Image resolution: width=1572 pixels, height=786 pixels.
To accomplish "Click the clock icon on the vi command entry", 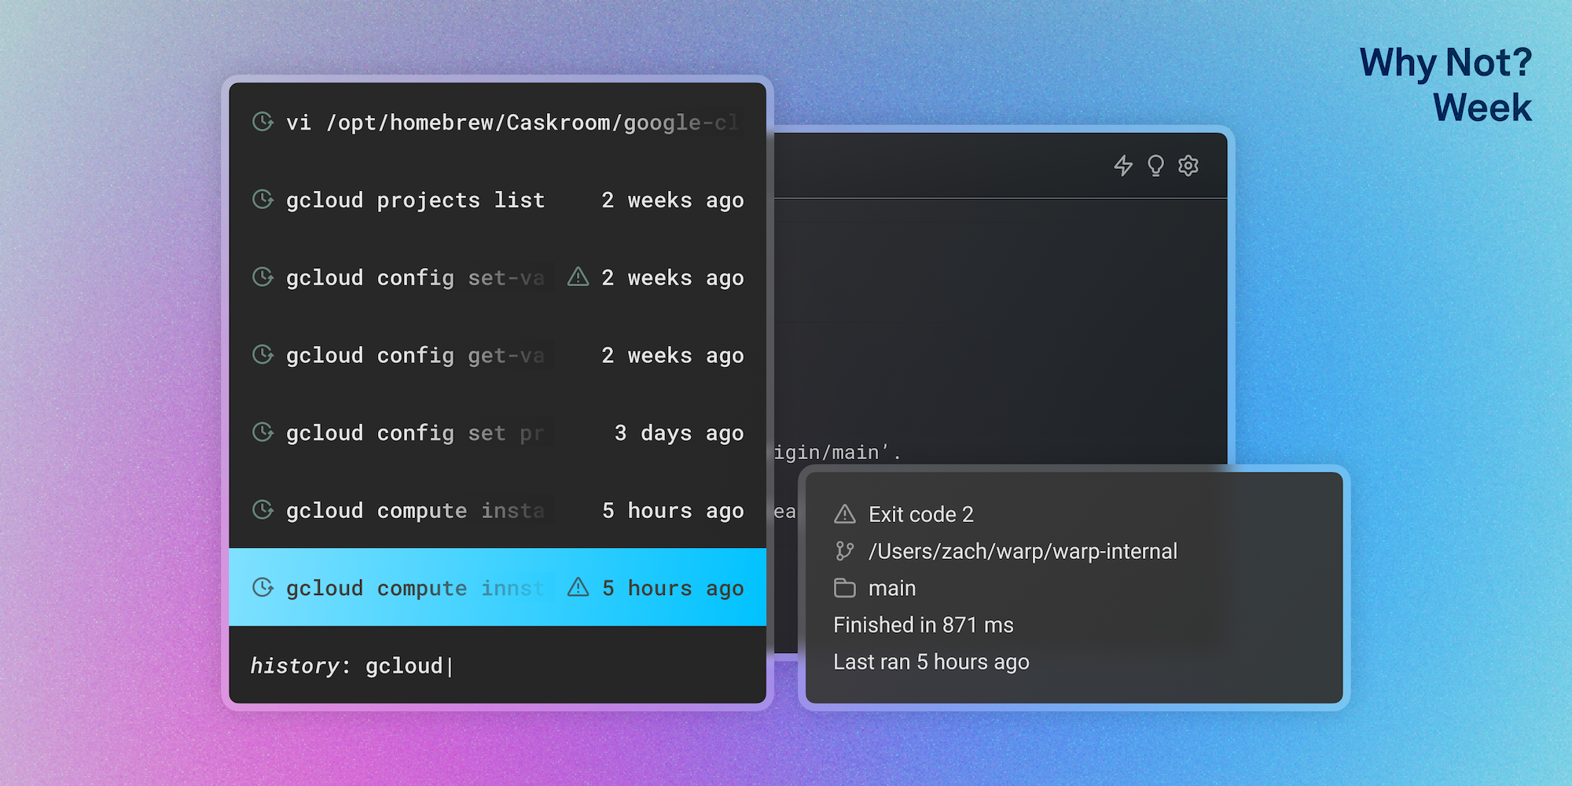I will (x=262, y=122).
